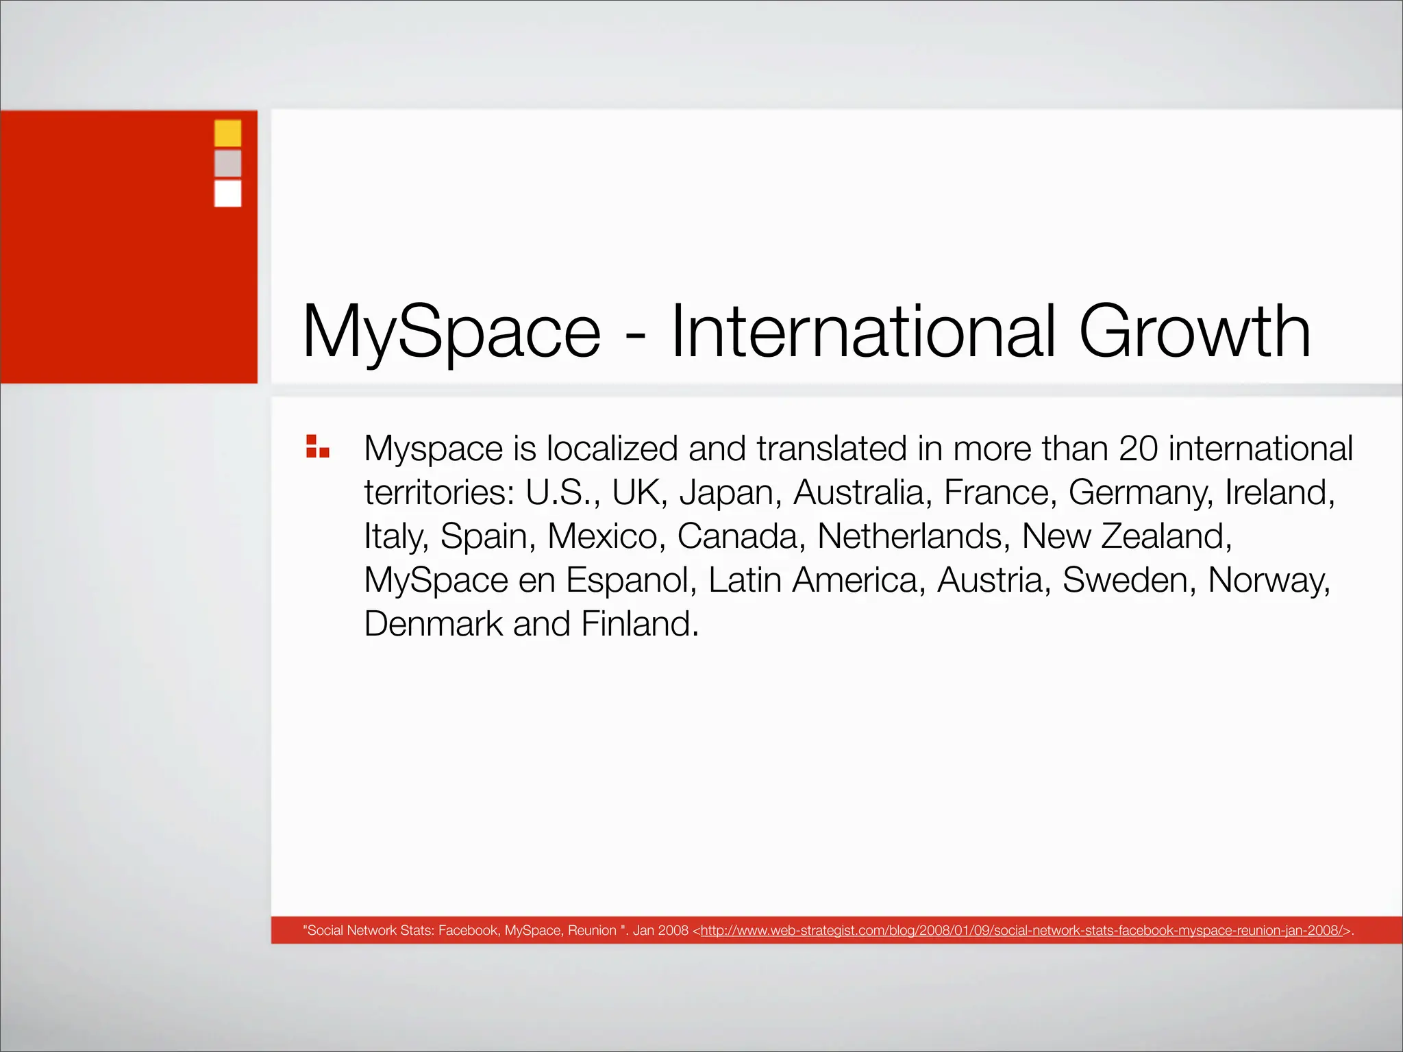Click the word 'Growth' in the title
The image size is (1403, 1052).
[x=1194, y=331]
